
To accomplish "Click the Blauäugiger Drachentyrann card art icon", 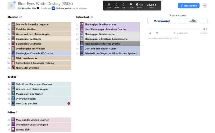I will [x=82, y=24].
